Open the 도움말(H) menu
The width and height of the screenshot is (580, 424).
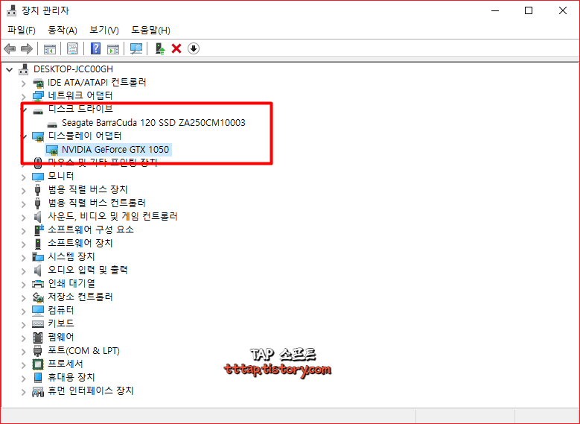(150, 30)
